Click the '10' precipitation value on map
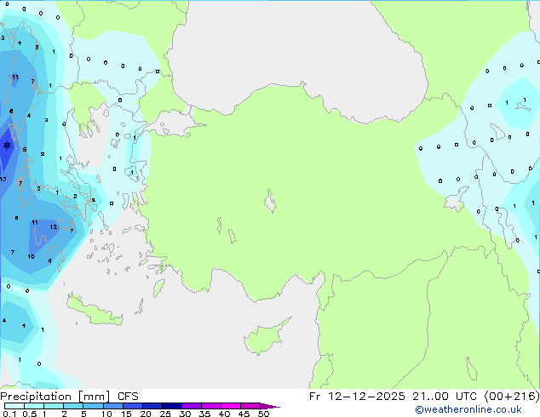 (31, 256)
